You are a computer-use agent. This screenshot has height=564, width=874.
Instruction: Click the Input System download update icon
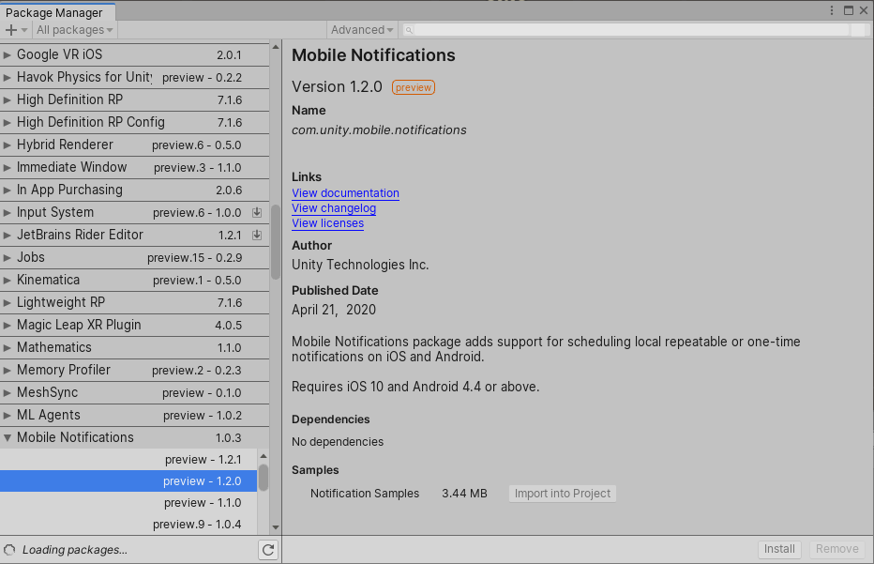(x=257, y=212)
